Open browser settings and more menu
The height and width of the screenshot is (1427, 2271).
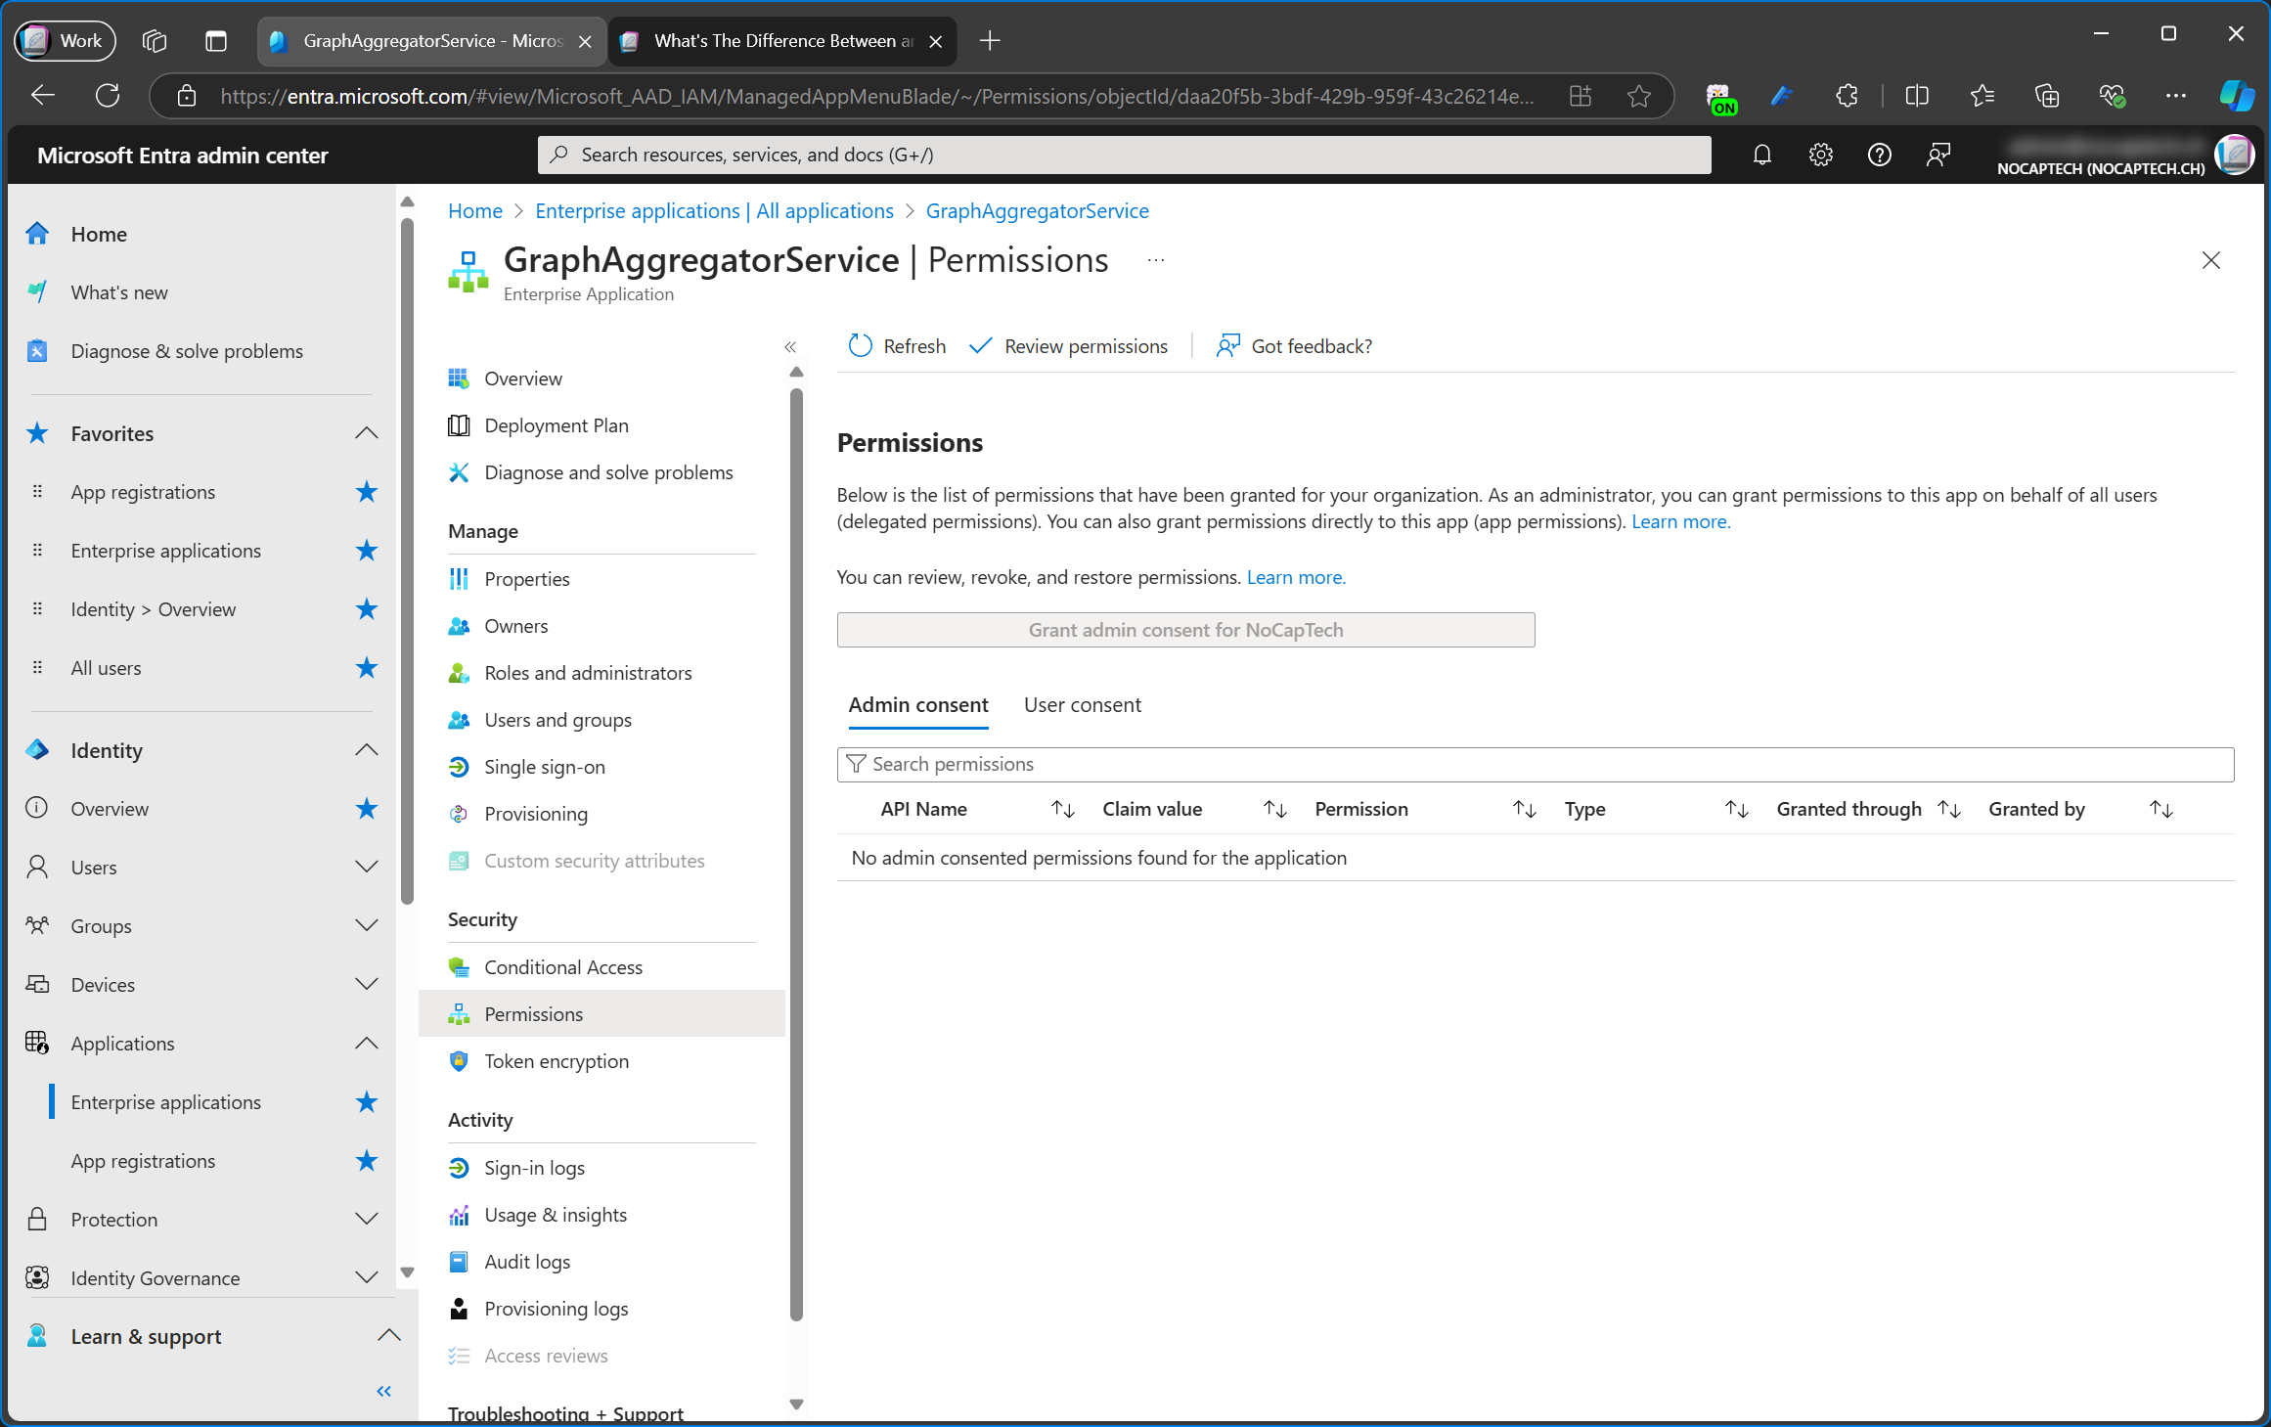point(2175,96)
